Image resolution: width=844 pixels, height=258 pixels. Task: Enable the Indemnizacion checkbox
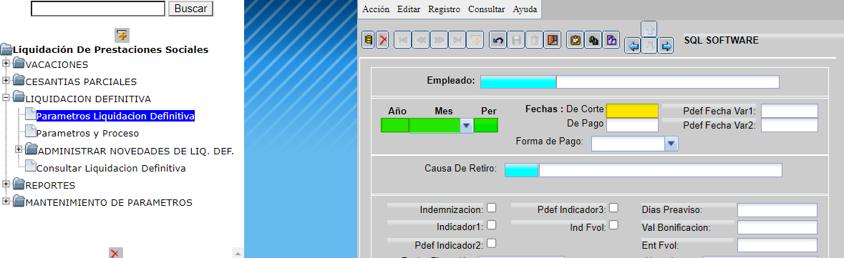click(x=491, y=207)
